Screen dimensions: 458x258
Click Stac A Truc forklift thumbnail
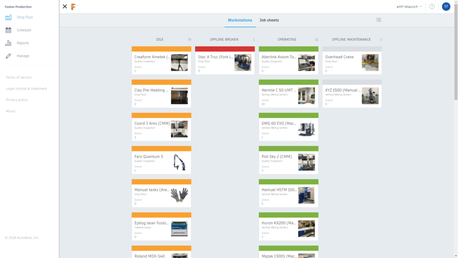(x=243, y=63)
